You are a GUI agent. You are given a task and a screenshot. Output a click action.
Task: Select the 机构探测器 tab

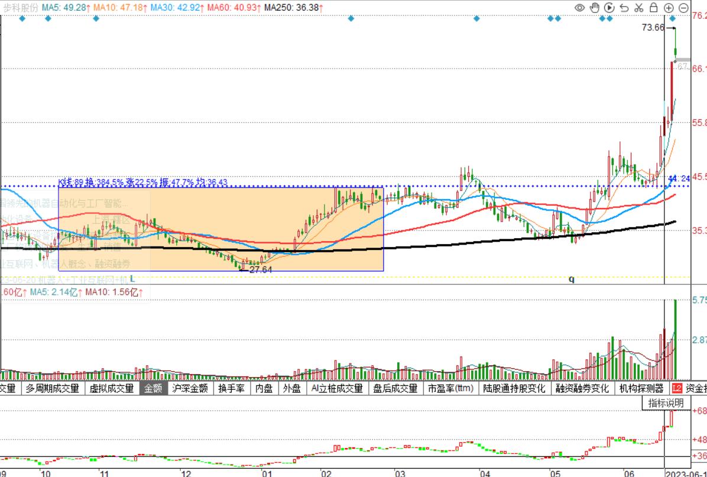tap(641, 388)
